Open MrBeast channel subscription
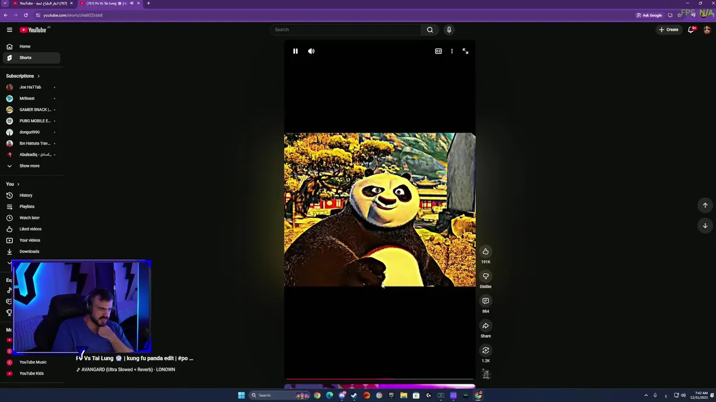This screenshot has height=402, width=716. pyautogui.click(x=32, y=98)
